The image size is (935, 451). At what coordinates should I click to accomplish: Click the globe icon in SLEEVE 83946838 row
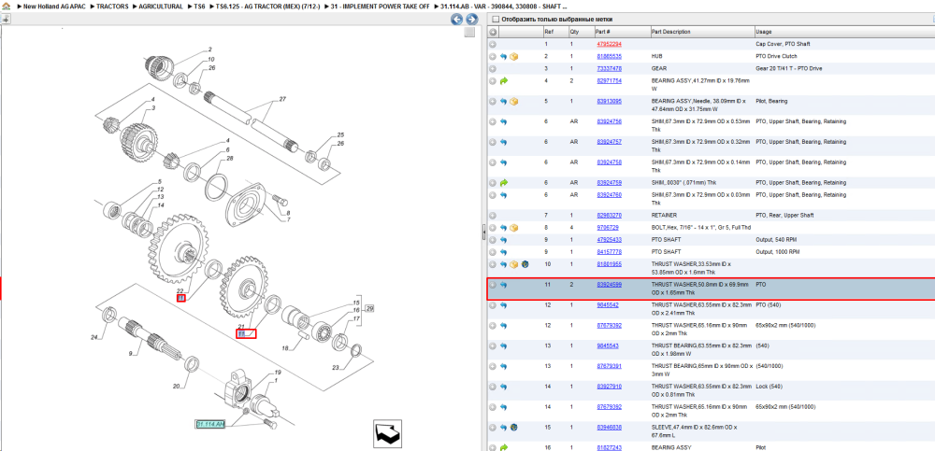pos(514,427)
